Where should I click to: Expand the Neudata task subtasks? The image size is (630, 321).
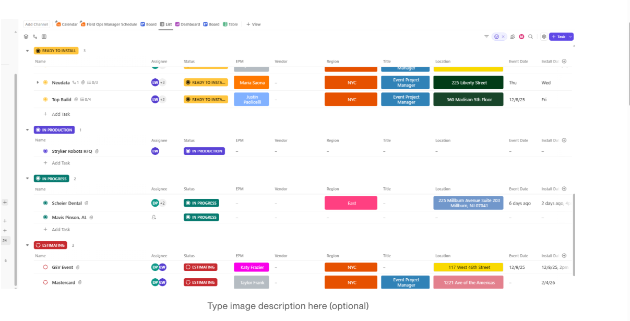click(38, 82)
